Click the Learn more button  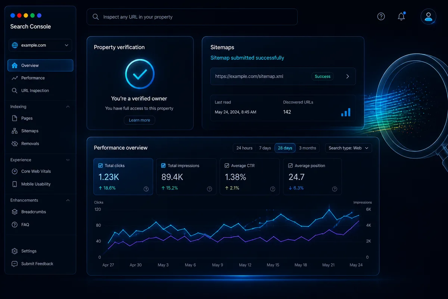point(140,120)
